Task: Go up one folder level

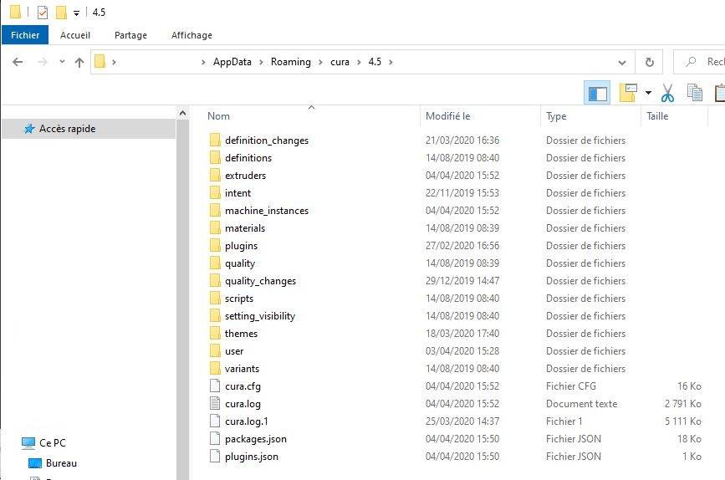Action: click(79, 62)
